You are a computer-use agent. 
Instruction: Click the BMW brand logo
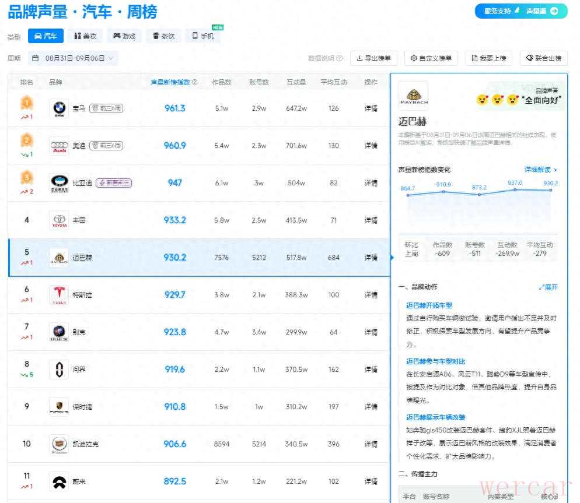click(x=58, y=108)
